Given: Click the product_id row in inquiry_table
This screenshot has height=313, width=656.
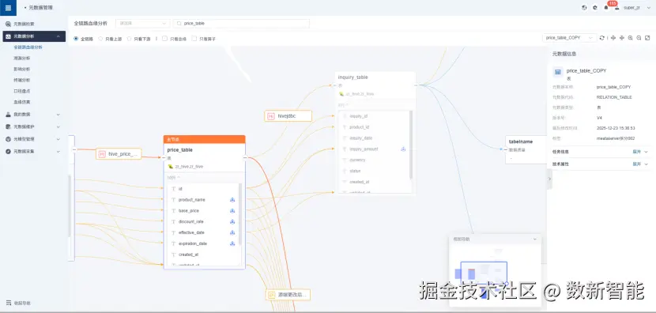Looking at the screenshot, I should pos(374,126).
